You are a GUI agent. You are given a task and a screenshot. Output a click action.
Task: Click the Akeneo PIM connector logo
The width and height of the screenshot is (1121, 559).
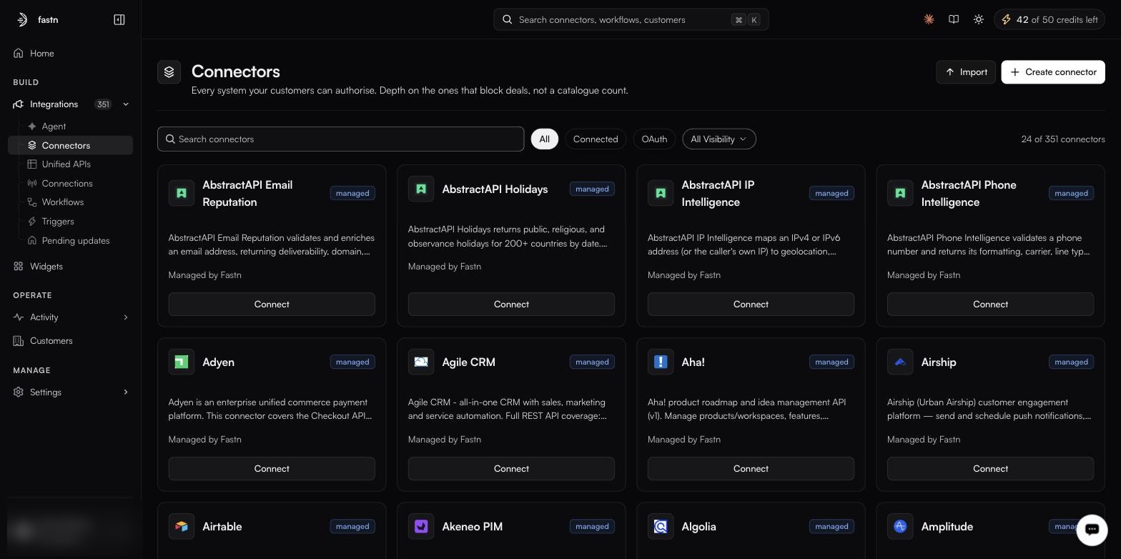[421, 526]
